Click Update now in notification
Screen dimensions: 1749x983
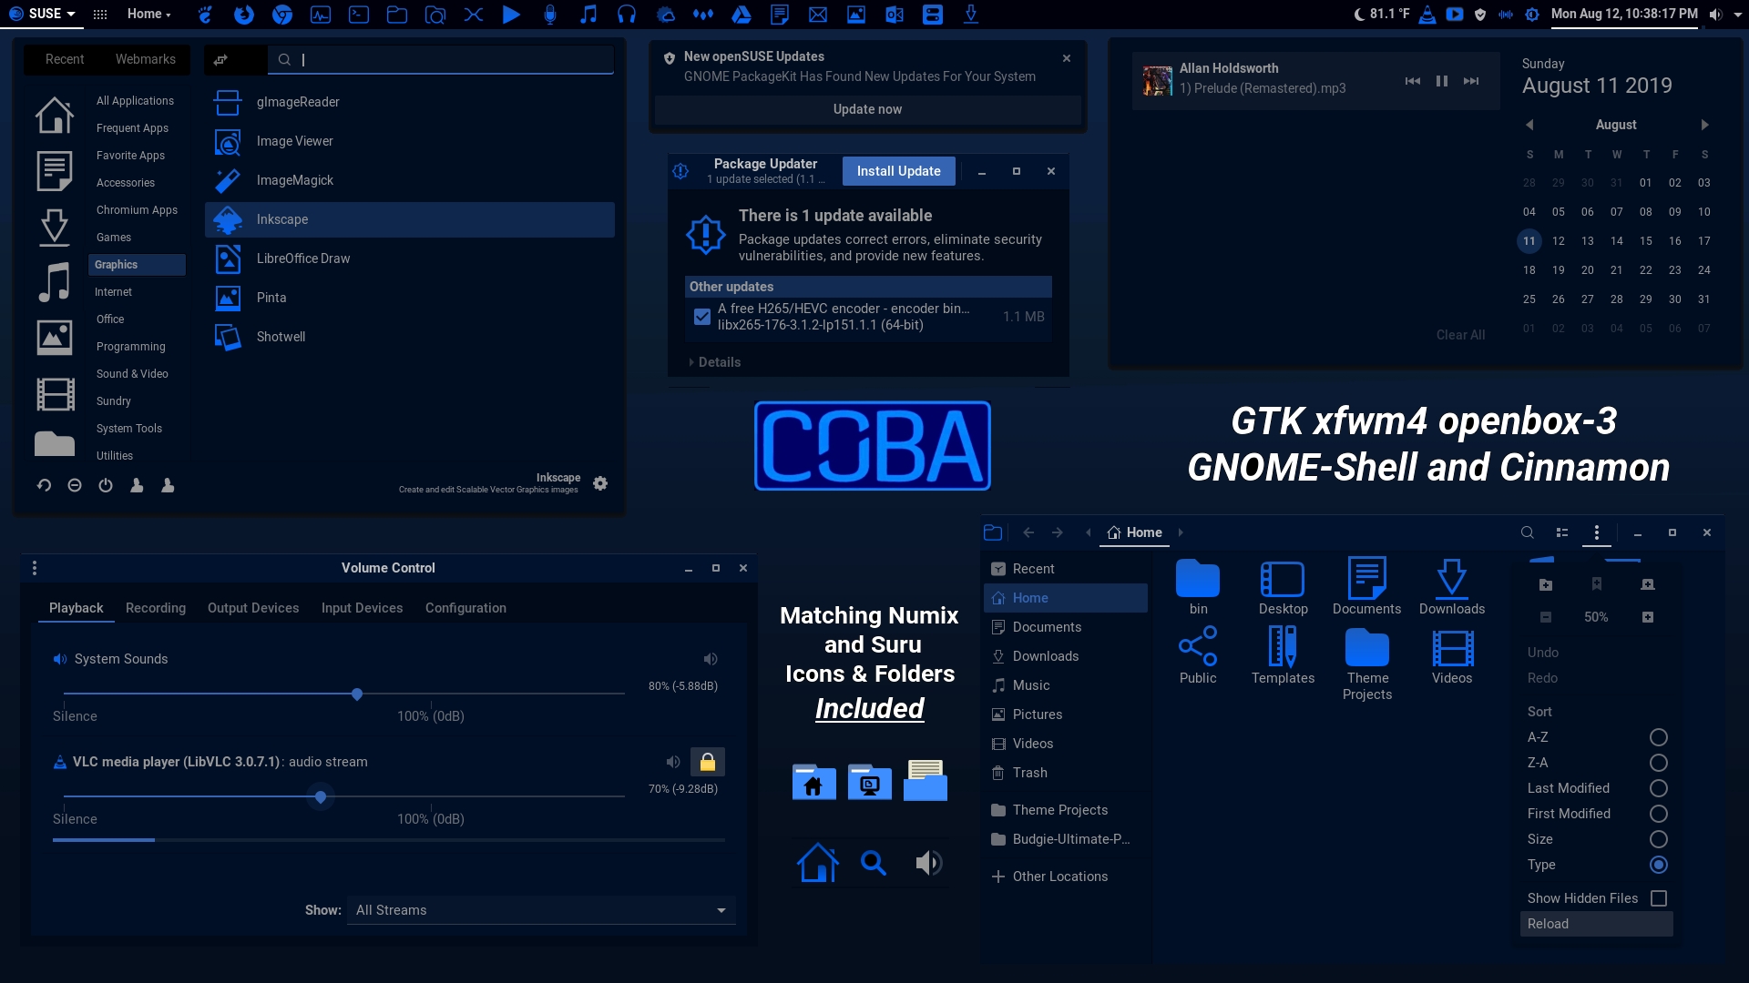[867, 109]
